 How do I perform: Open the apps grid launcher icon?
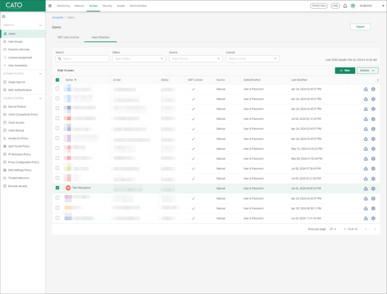[50, 6]
